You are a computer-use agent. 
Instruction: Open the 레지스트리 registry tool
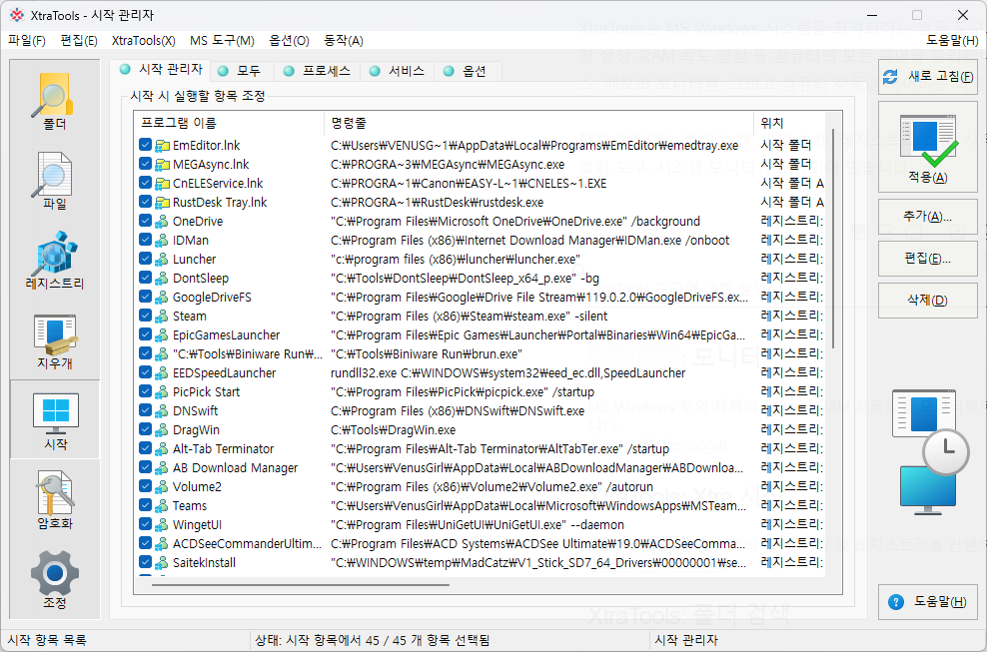pos(55,260)
